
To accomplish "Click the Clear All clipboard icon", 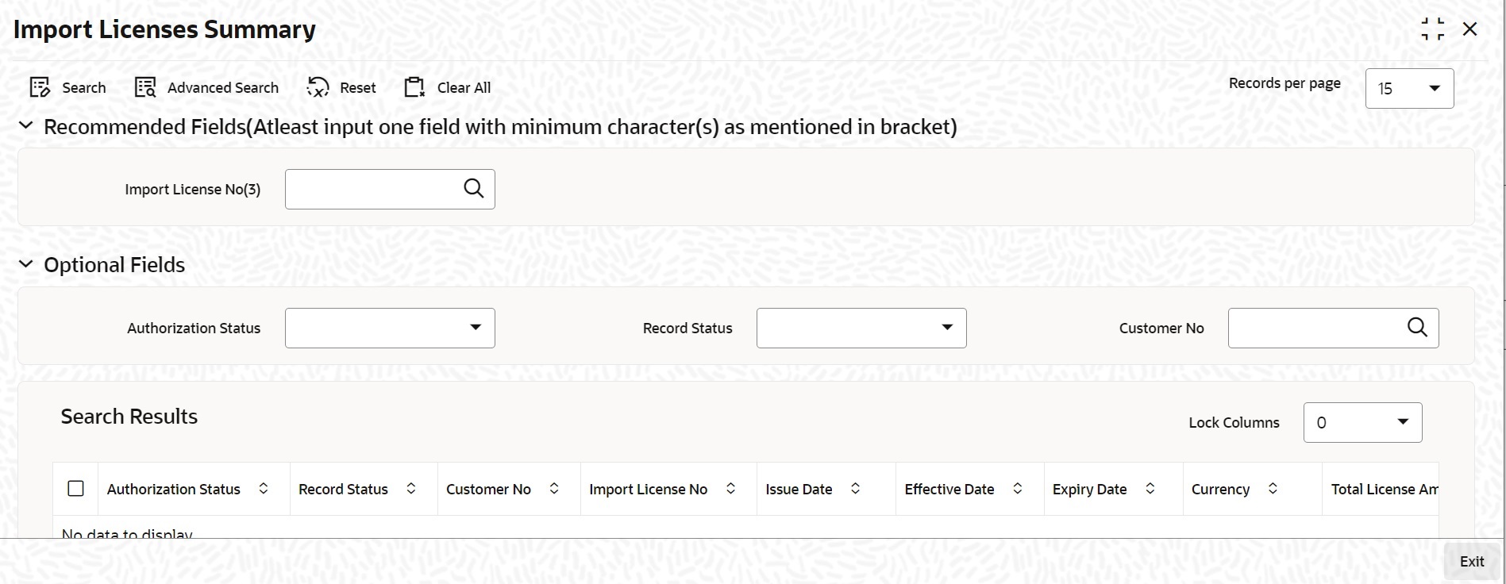I will 414,87.
